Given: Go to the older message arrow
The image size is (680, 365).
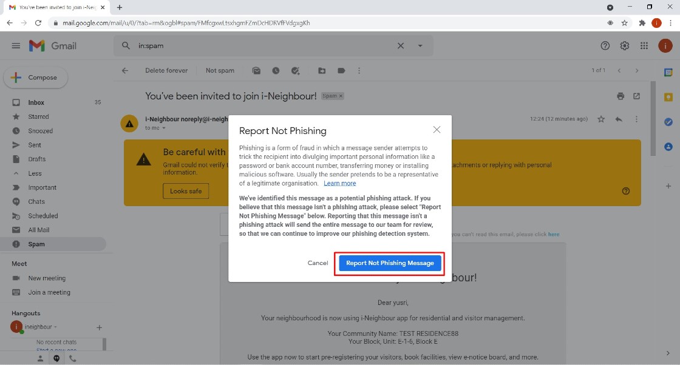Looking at the screenshot, I should coord(637,70).
